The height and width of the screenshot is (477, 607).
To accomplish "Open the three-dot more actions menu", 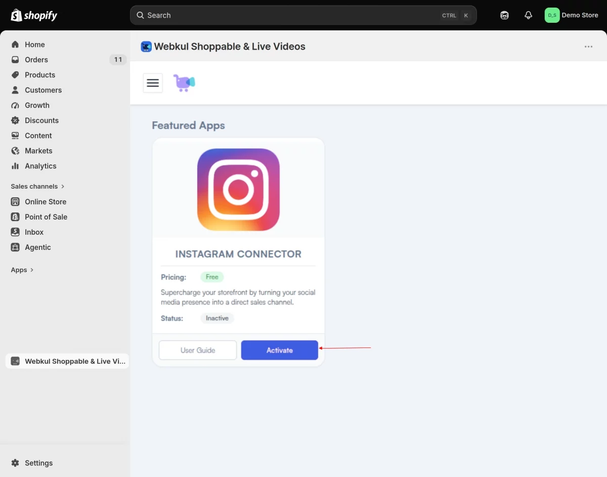I will tap(588, 47).
